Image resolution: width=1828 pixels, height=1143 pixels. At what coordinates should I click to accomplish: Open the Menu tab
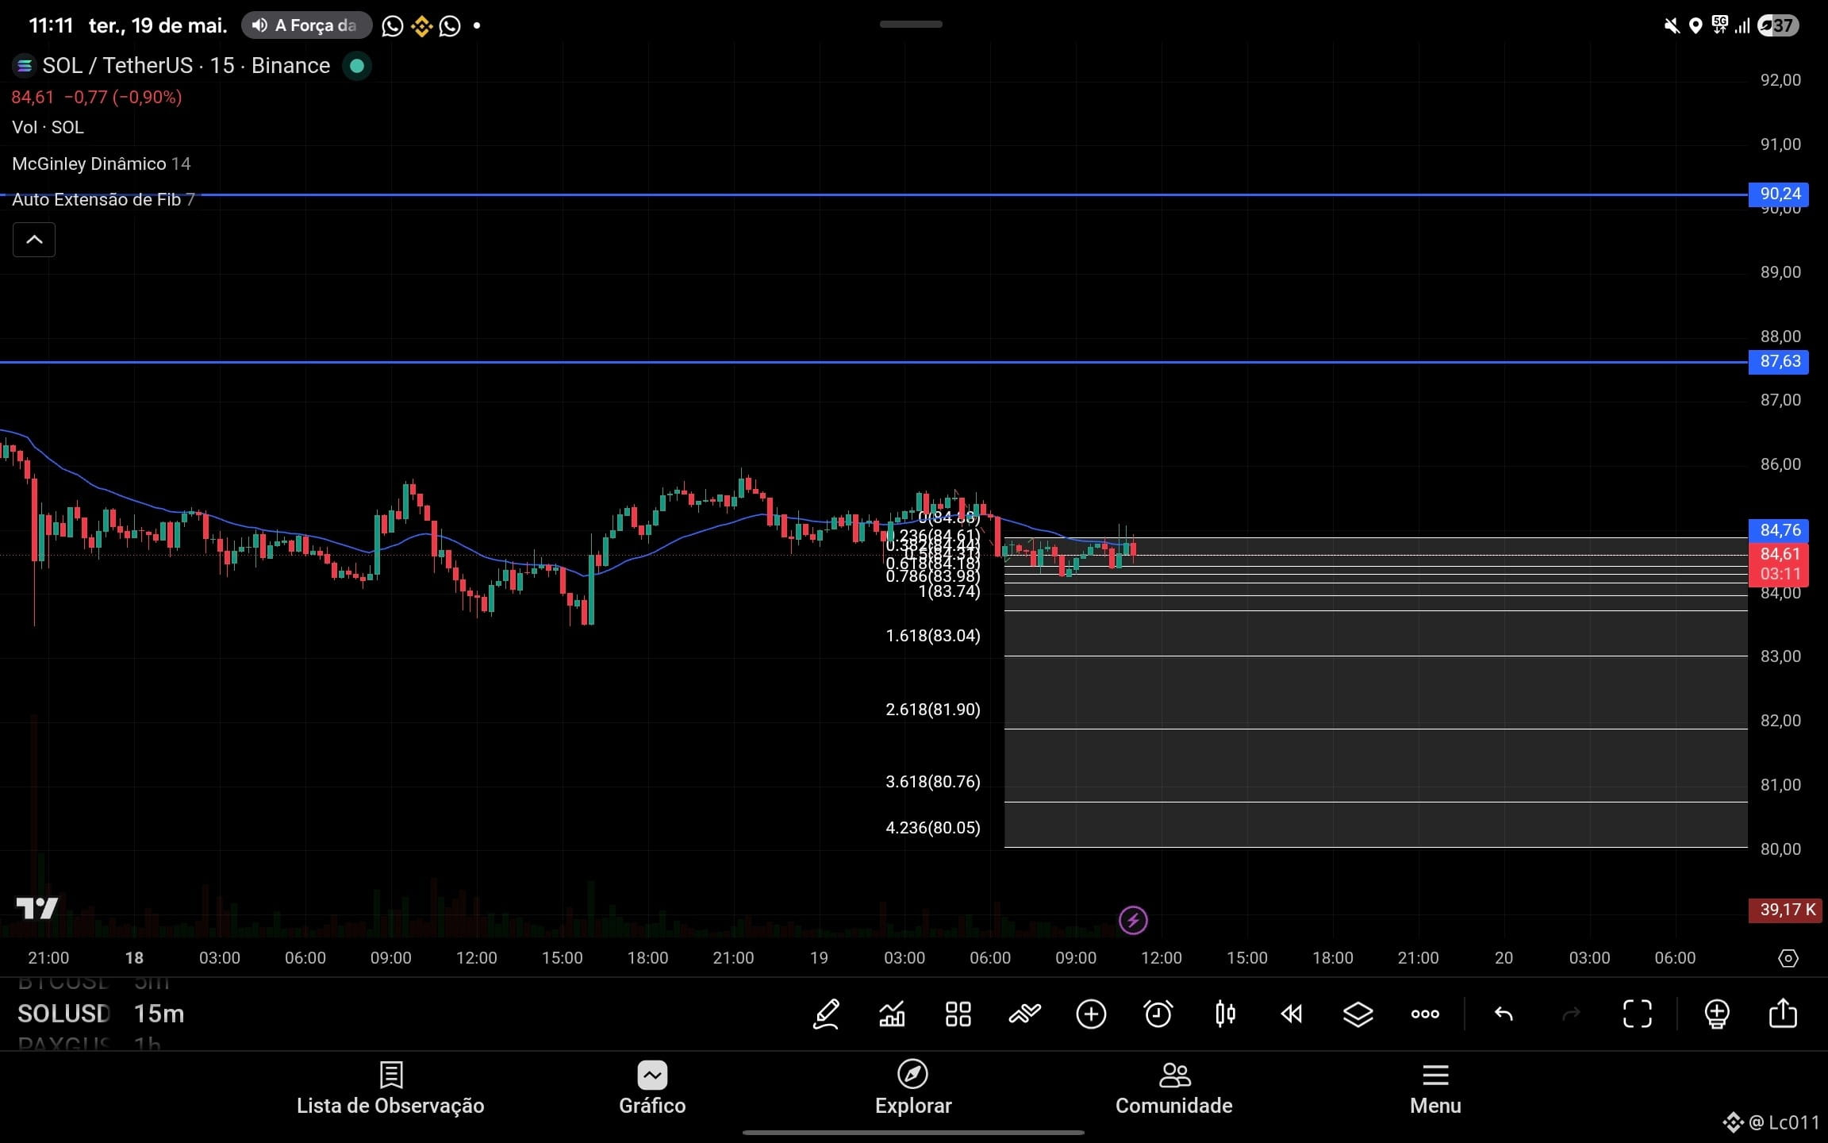(1435, 1088)
